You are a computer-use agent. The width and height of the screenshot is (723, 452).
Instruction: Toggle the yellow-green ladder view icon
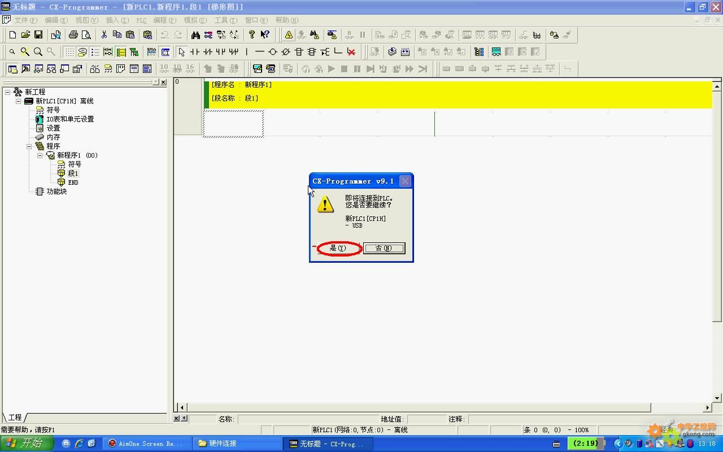point(121,52)
